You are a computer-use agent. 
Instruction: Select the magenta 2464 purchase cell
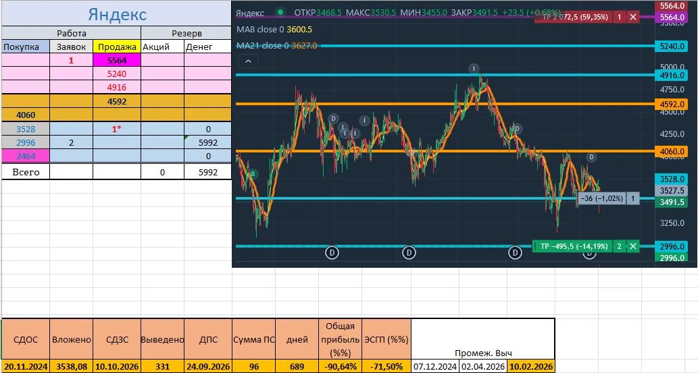pyautogui.click(x=26, y=156)
